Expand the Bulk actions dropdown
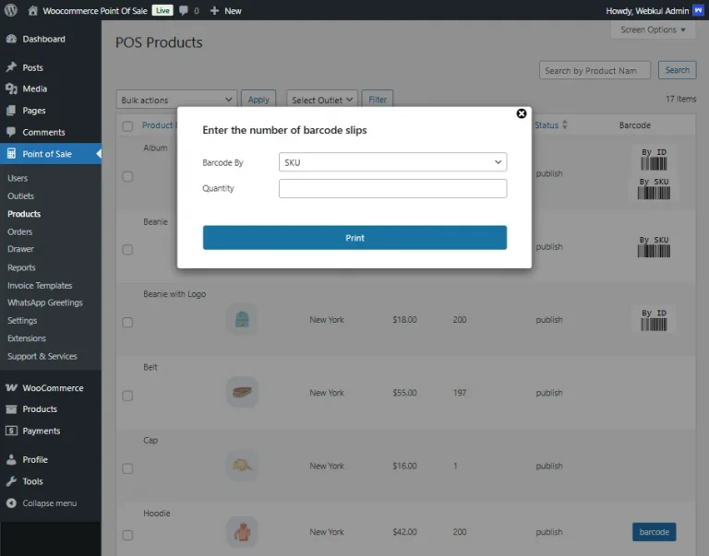 pyautogui.click(x=176, y=100)
